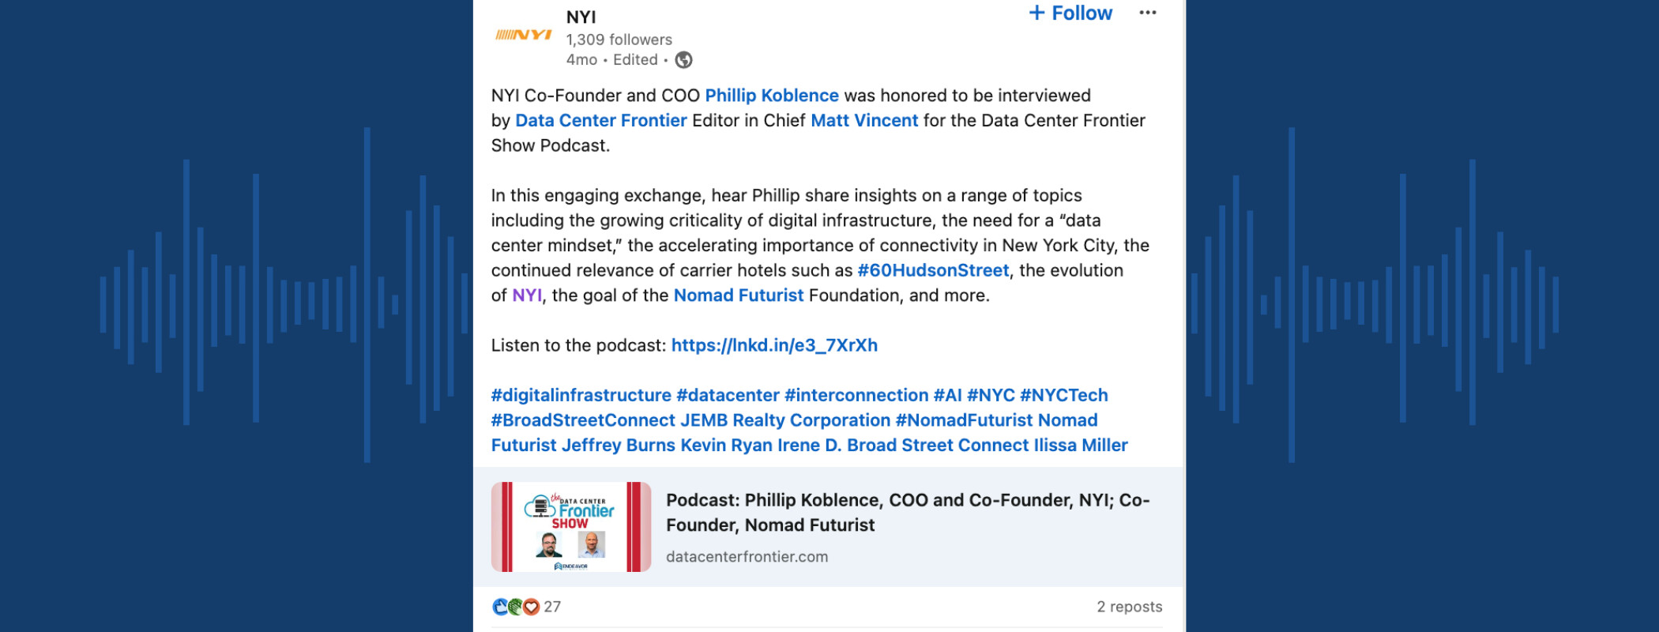Open Matt Vincent's profile link

[864, 121]
